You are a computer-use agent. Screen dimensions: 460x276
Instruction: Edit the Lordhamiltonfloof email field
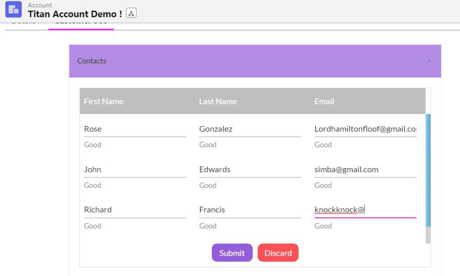[365, 129]
